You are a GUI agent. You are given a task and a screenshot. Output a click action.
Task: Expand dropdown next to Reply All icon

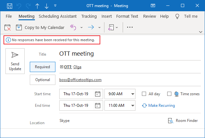click(81, 27)
